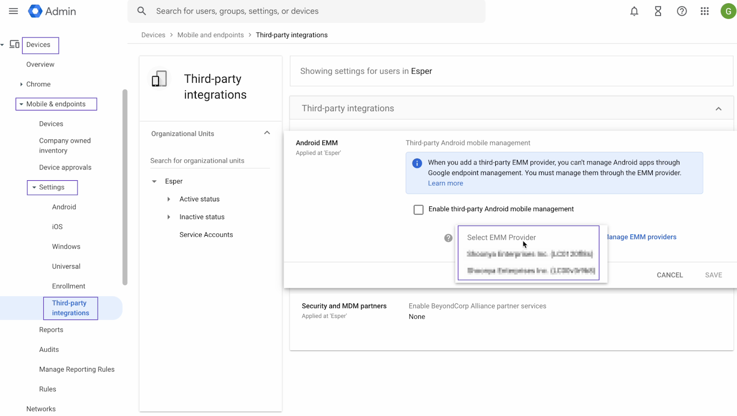Screen dimensions: 737x416
Task: Open the help question mark icon
Action: pyautogui.click(x=682, y=11)
